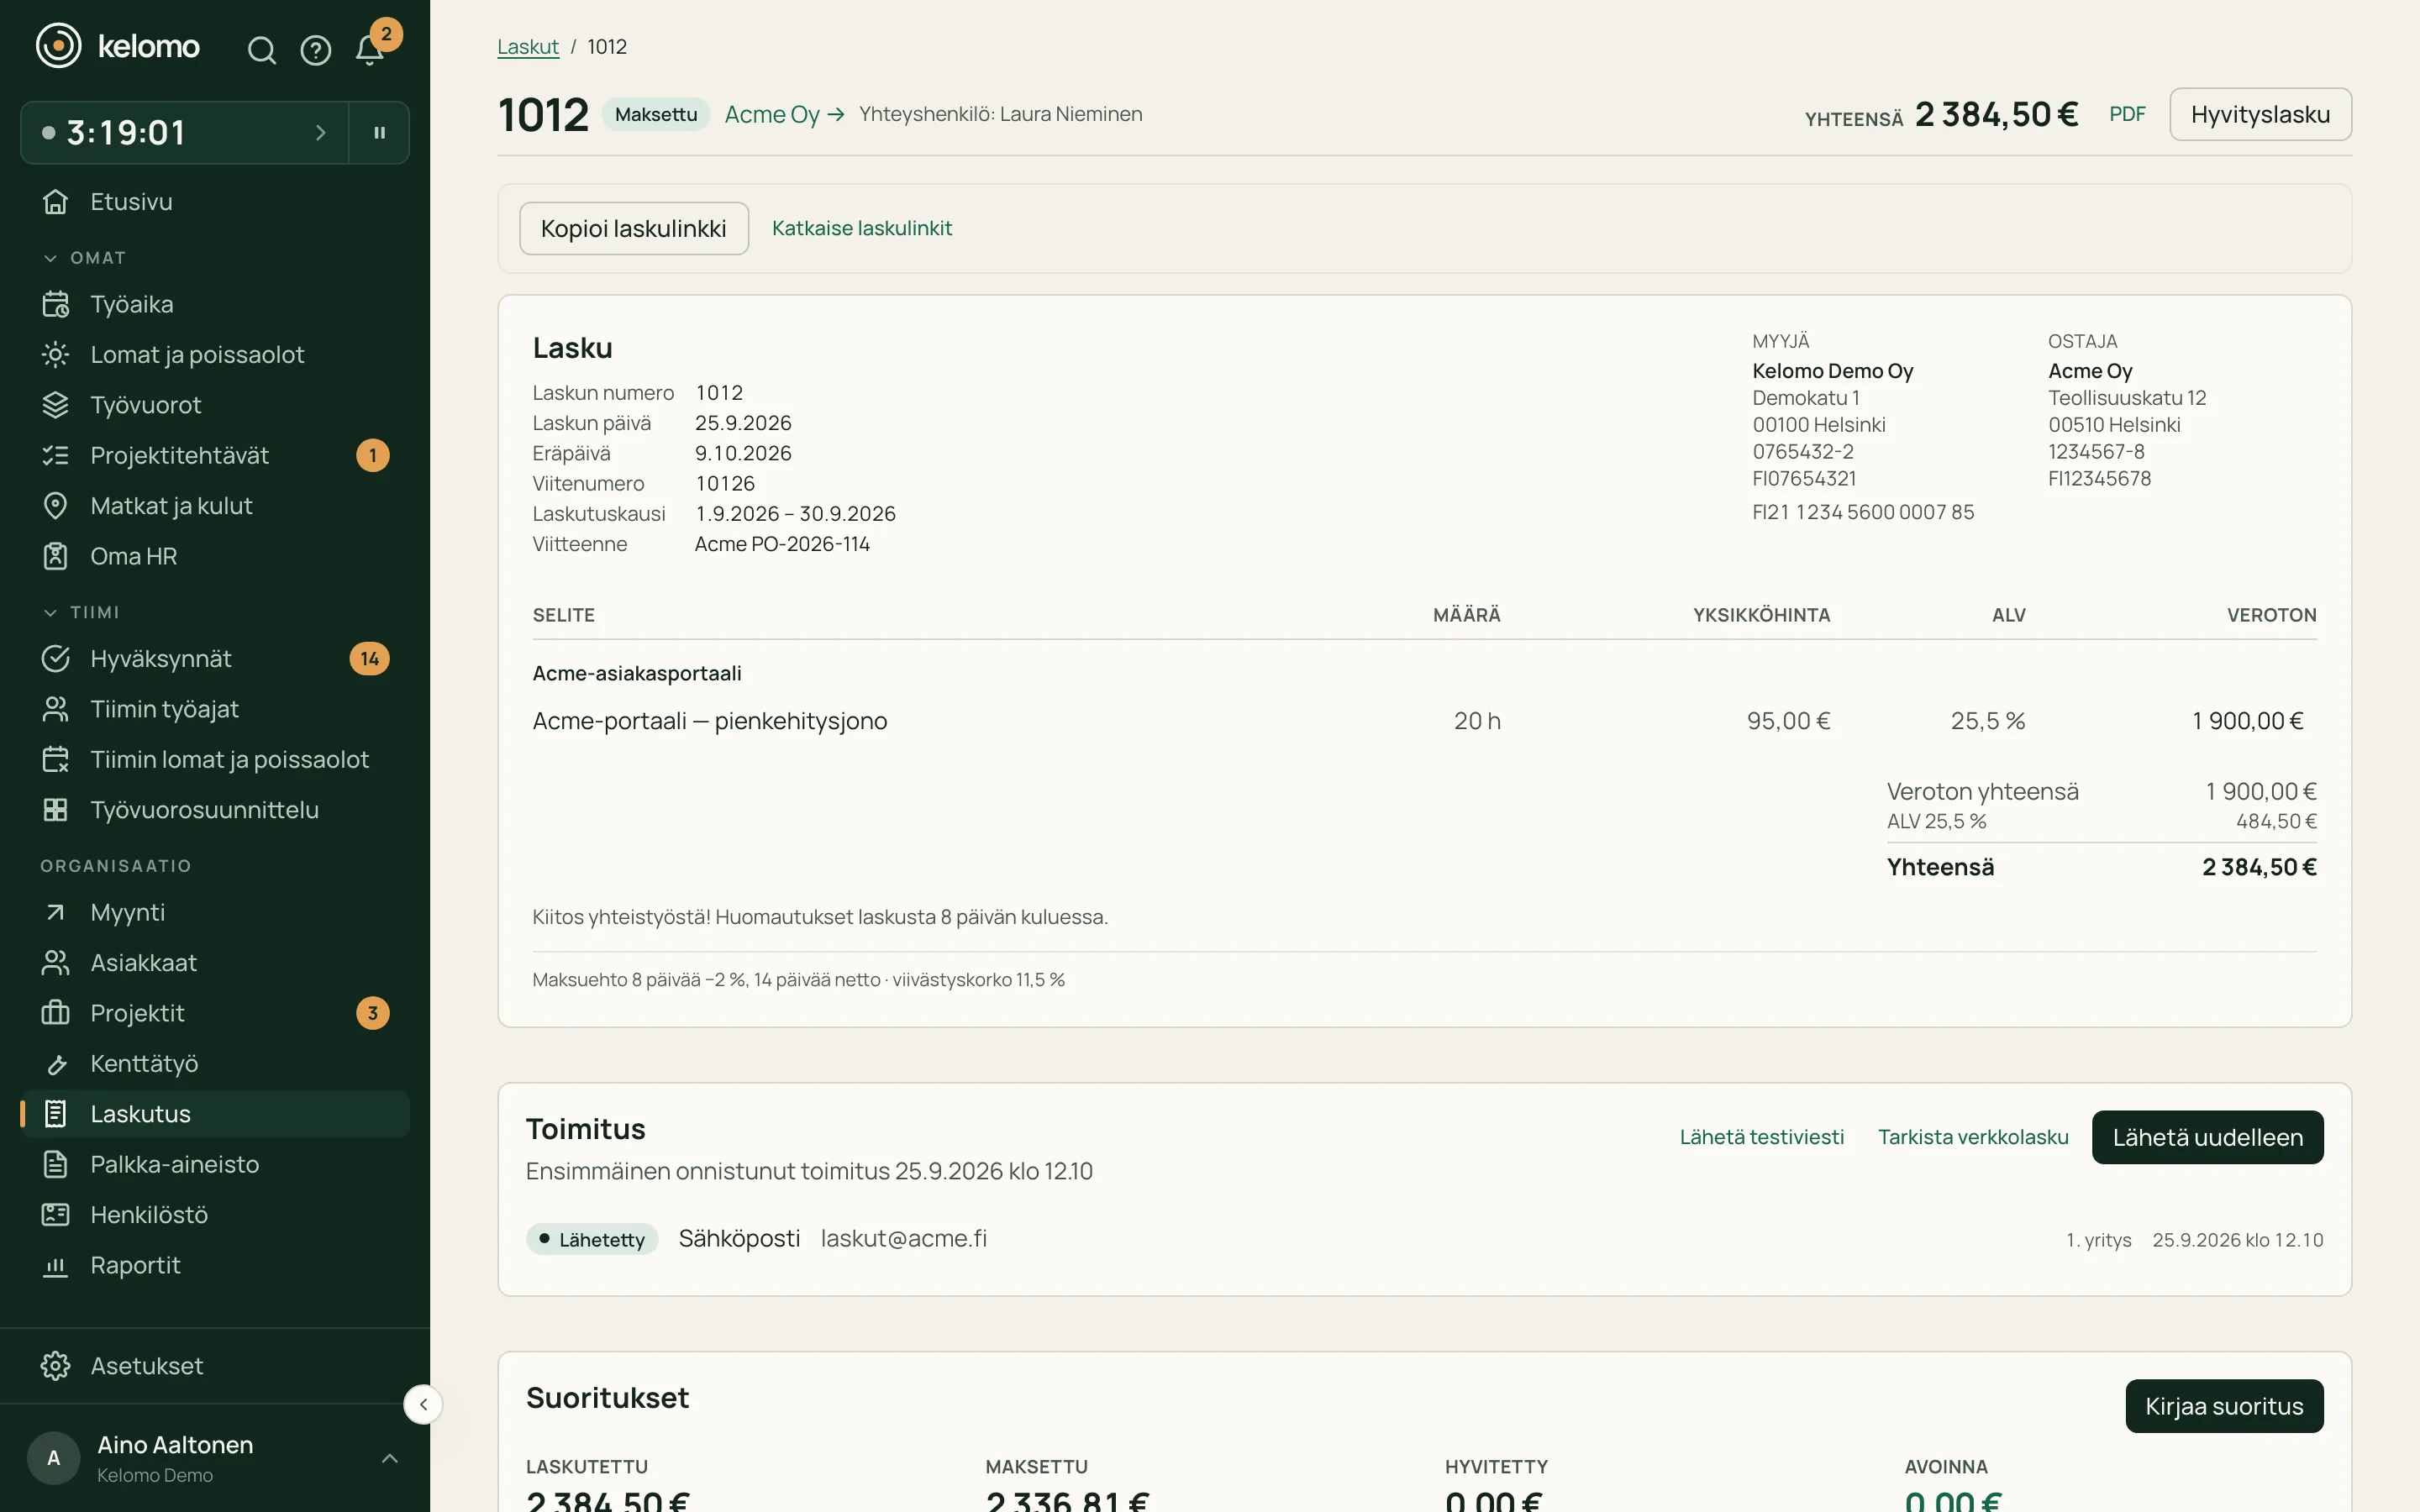Click Kopioi laskulinkki button
Viewport: 2420px width, 1512px height.
[x=634, y=228]
